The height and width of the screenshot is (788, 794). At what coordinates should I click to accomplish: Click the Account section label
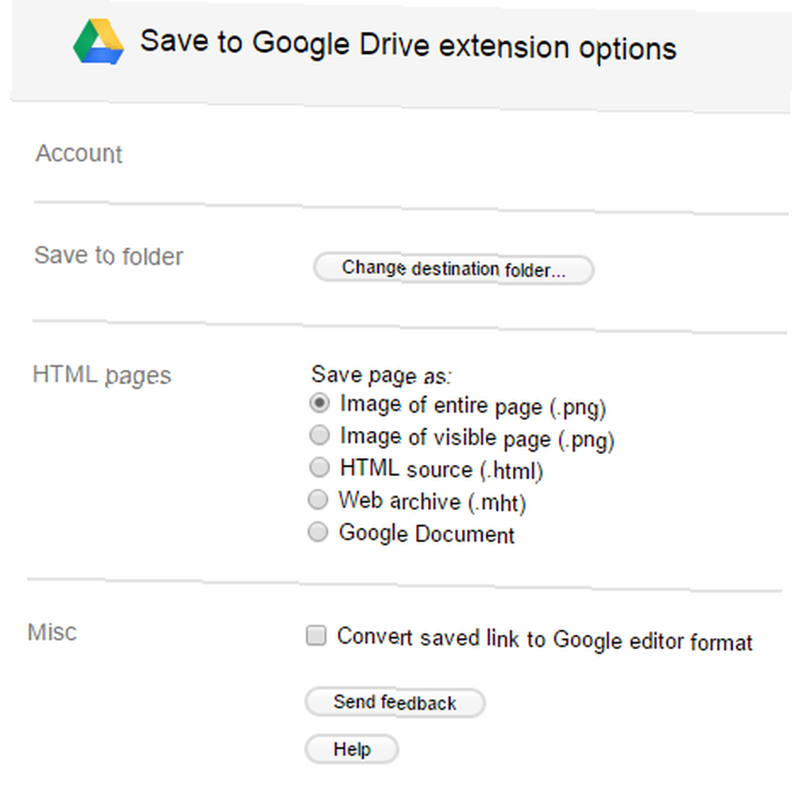tap(79, 153)
